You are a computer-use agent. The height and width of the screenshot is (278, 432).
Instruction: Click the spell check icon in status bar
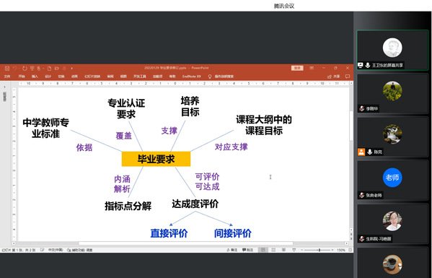pos(42,250)
